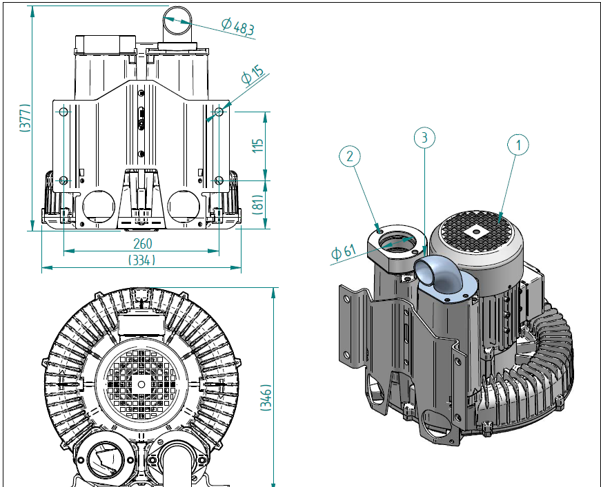Viewport: 601px width, 487px height.
Task: Select the Ø 61 flange dimension
Action: coord(344,252)
